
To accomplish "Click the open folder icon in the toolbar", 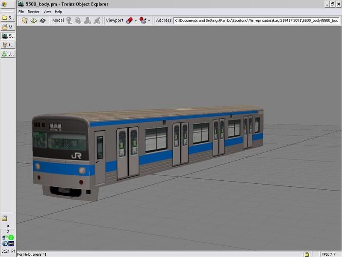I will click(x=25, y=20).
